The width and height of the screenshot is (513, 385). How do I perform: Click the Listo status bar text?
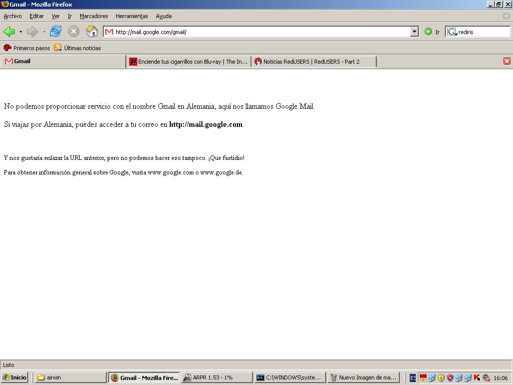coord(9,365)
